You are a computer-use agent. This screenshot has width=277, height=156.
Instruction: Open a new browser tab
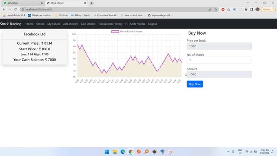coord(92,3)
